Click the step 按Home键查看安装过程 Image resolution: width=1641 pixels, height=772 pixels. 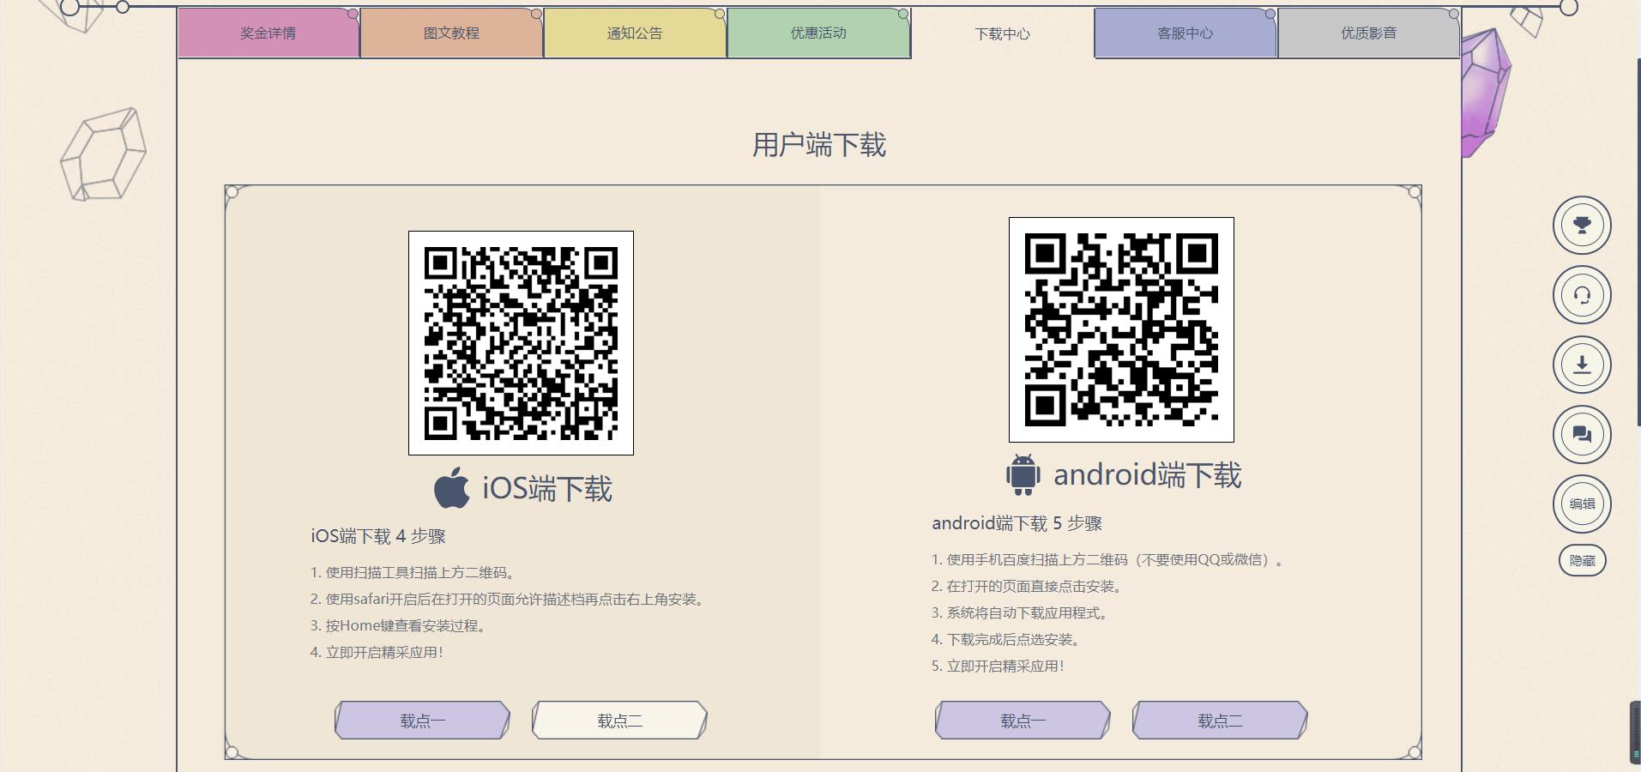[x=398, y=626]
